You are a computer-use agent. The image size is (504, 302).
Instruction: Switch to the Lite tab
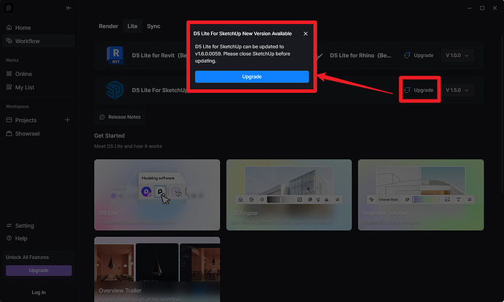(132, 26)
